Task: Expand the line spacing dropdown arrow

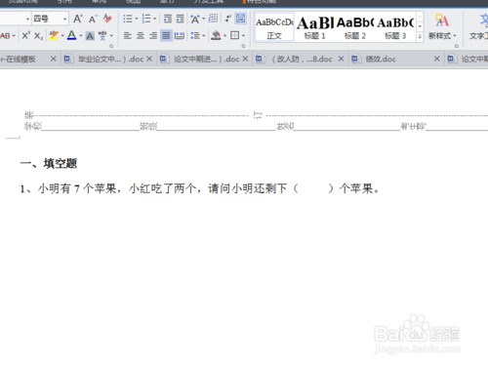Action: point(204,35)
